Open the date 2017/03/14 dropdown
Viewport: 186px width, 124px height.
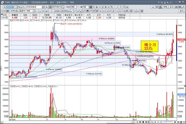[x=63, y=7]
